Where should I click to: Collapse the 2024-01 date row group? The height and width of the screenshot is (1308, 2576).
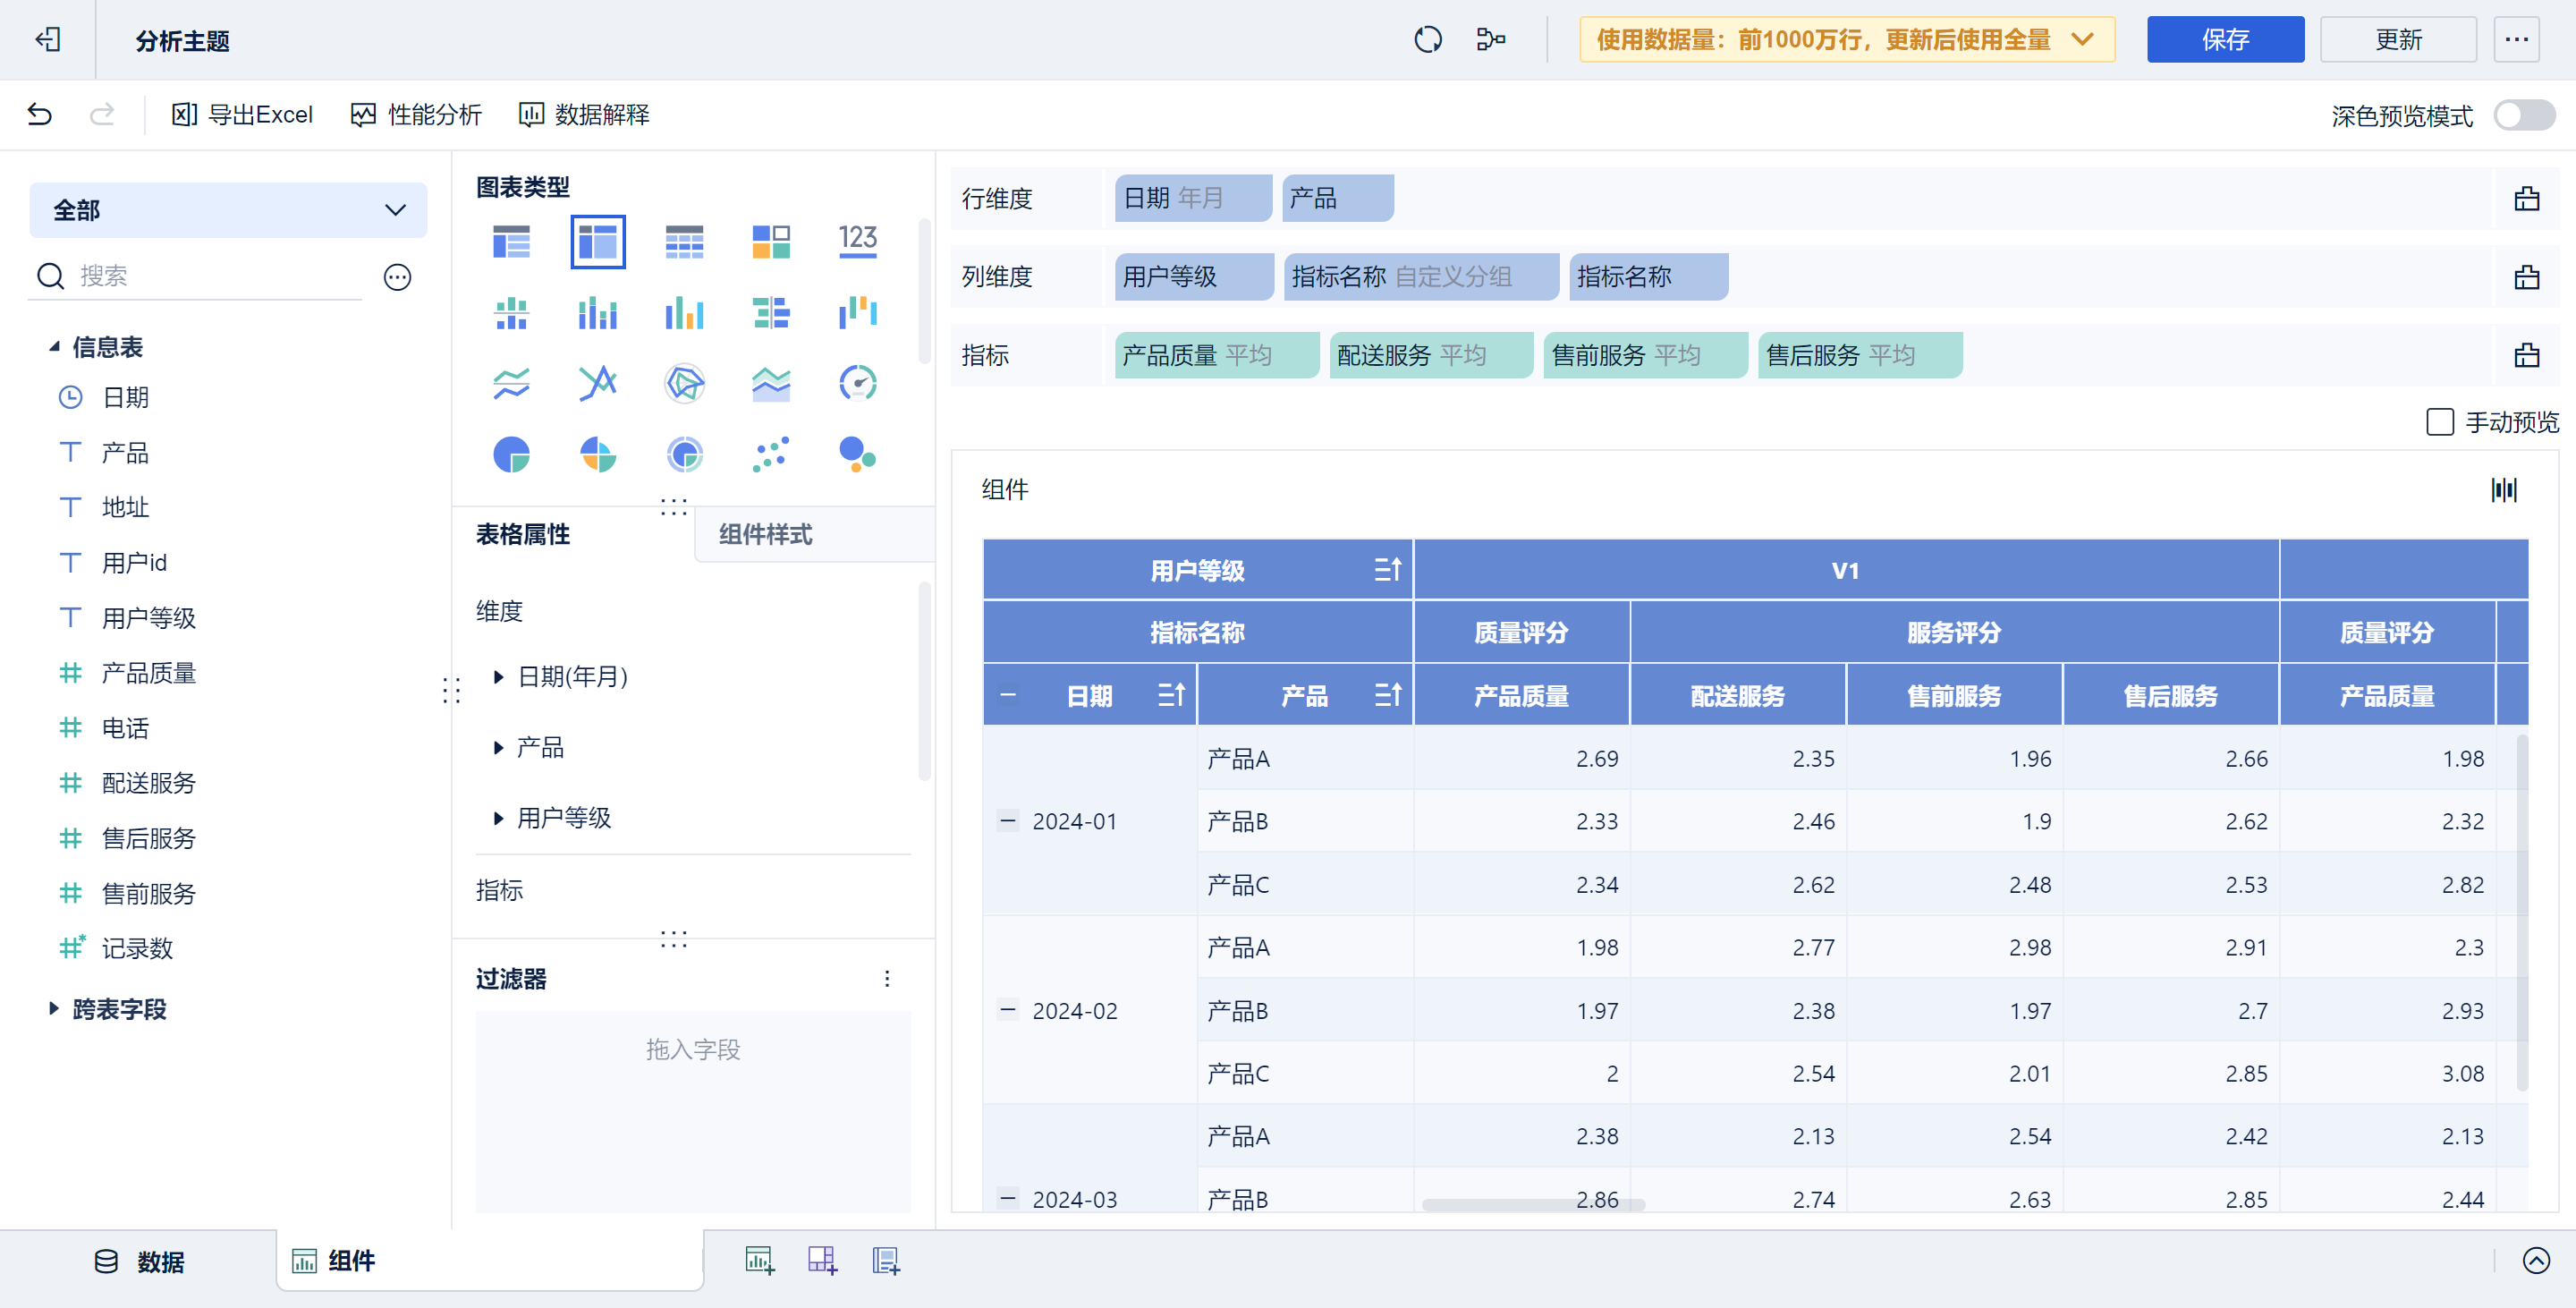click(x=1008, y=821)
